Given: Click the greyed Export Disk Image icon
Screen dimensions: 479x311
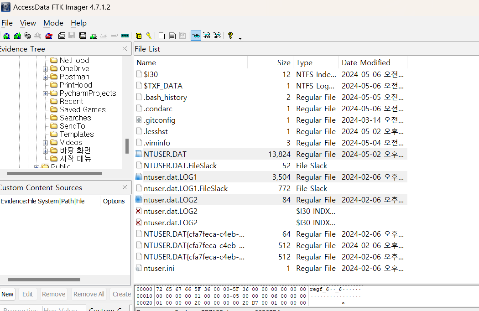Looking at the screenshot, I should pos(72,36).
